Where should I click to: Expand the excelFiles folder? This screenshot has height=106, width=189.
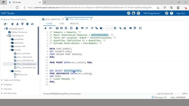tap(10, 39)
